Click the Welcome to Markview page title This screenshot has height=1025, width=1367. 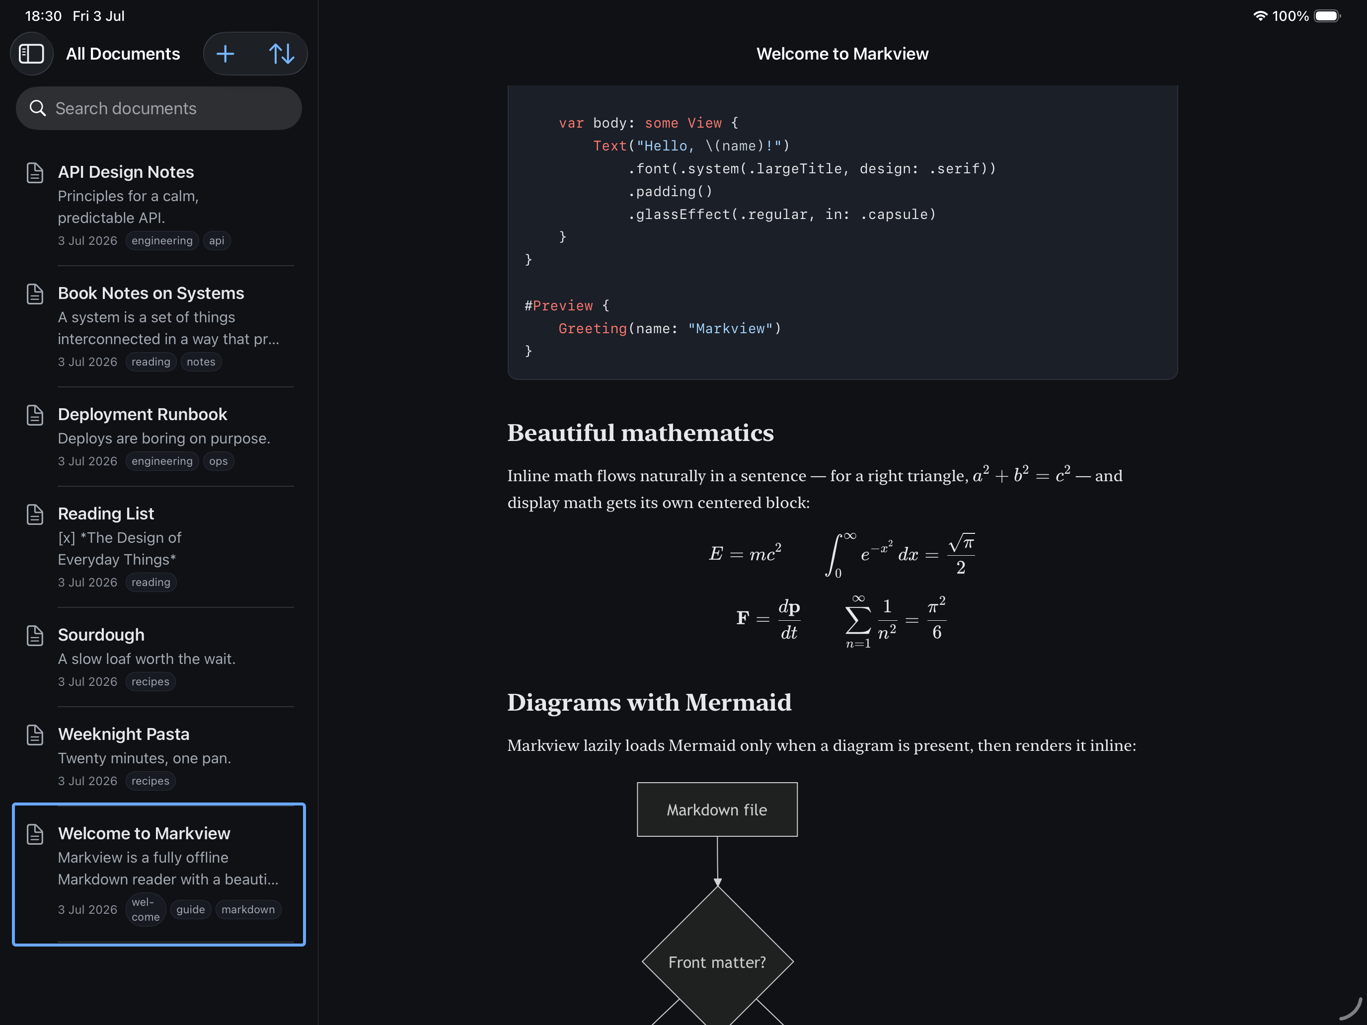pyautogui.click(x=842, y=54)
